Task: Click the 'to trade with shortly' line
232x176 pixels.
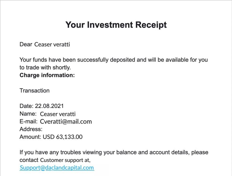Action: [x=45, y=67]
